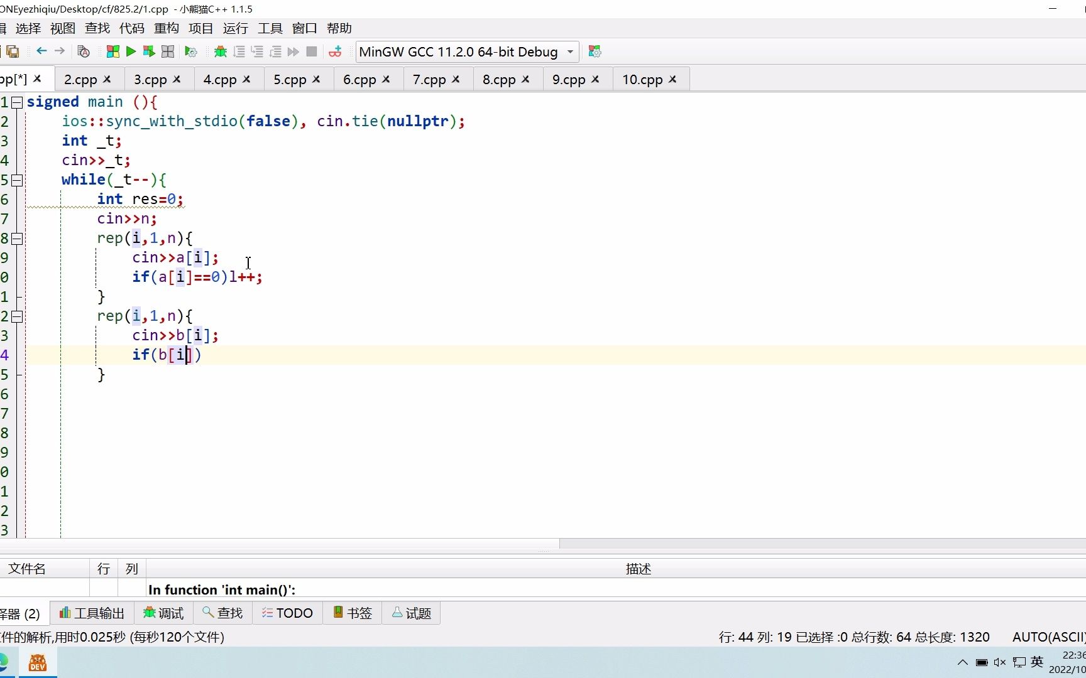Click the back navigation arrow
The width and height of the screenshot is (1086, 678).
point(41,51)
